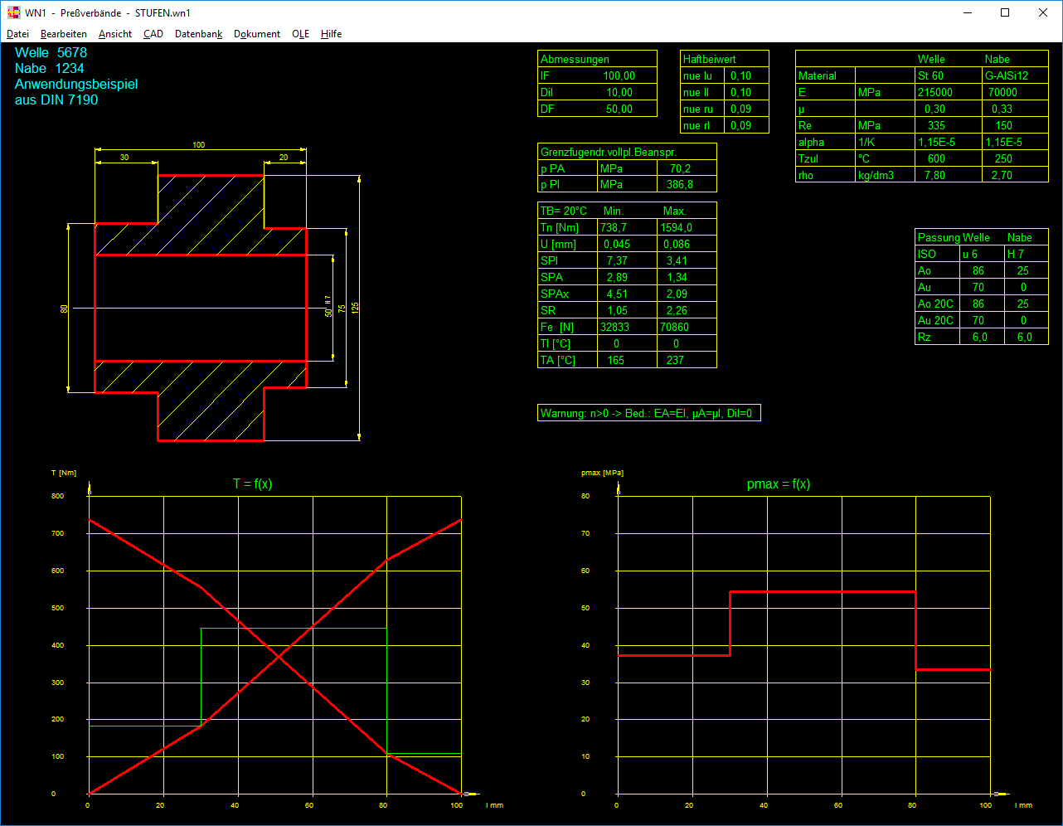Open the Ansicht menu
The height and width of the screenshot is (826, 1063).
pyautogui.click(x=115, y=34)
